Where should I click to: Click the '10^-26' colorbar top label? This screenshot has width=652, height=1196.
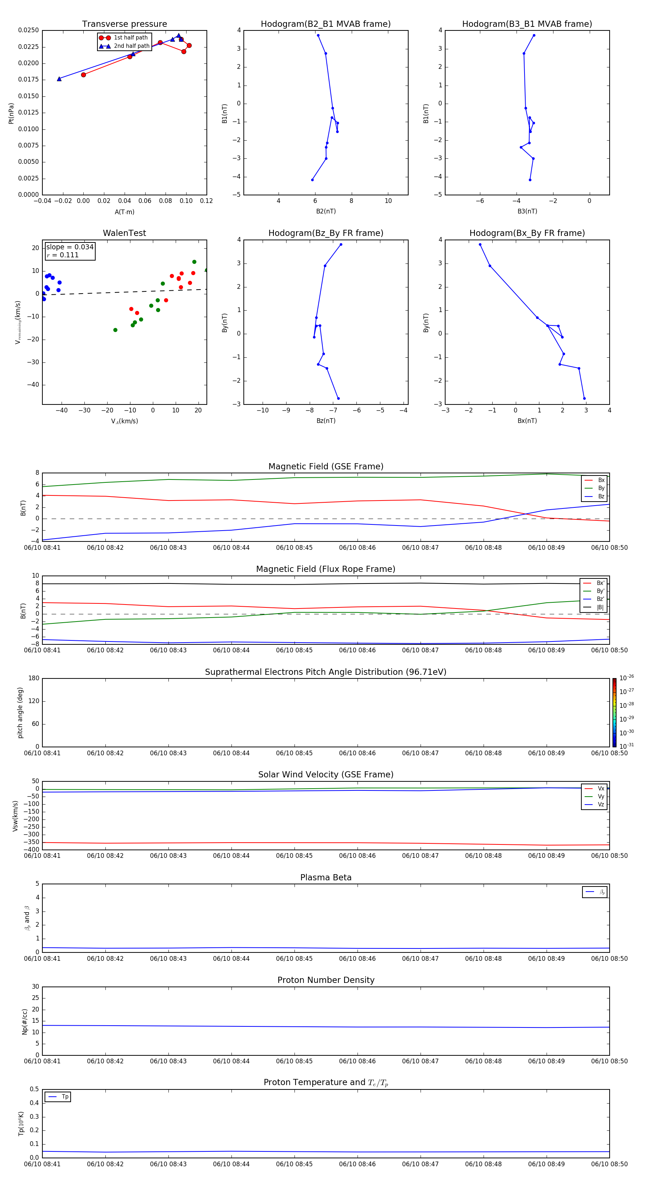(x=627, y=678)
